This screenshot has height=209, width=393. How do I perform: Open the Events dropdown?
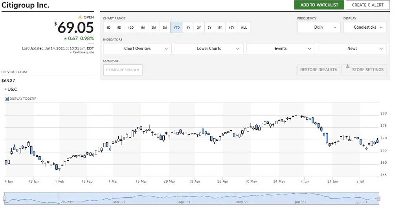tap(281, 49)
